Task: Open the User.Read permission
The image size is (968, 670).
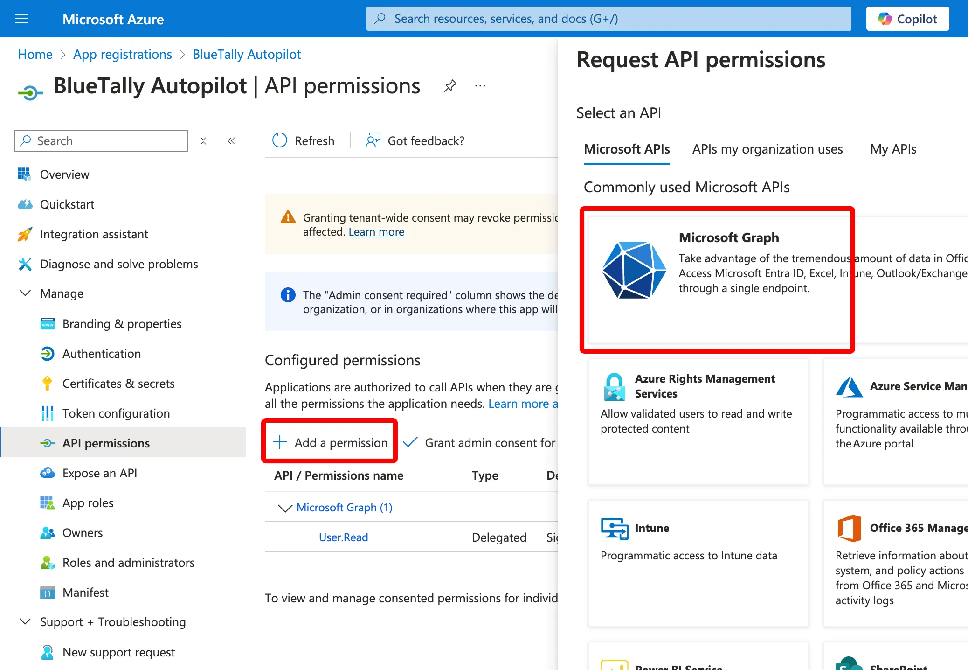Action: (344, 537)
